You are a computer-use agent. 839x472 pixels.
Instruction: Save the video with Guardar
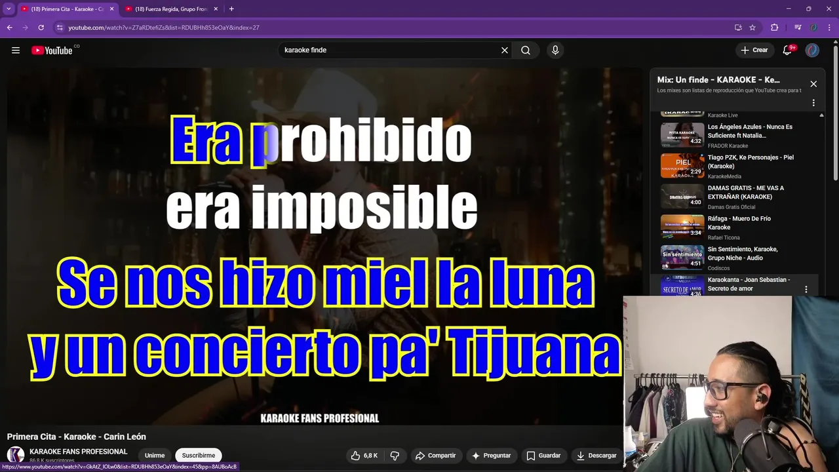[543, 456]
